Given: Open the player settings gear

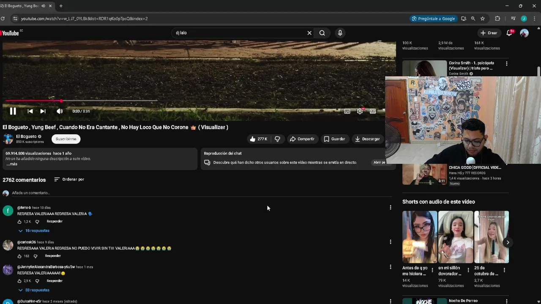Looking at the screenshot, I should tap(360, 111).
